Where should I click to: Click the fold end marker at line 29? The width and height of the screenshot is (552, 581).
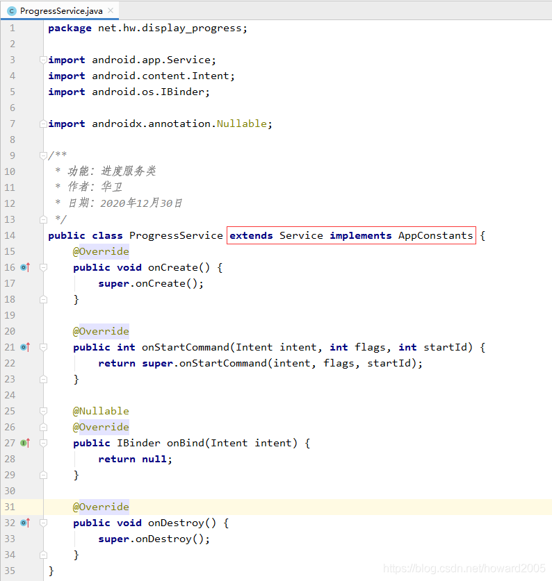(43, 475)
